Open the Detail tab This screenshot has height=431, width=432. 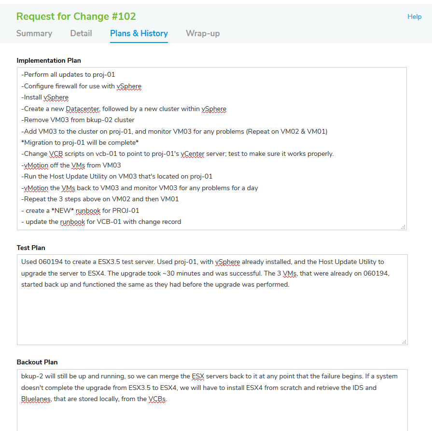81,33
